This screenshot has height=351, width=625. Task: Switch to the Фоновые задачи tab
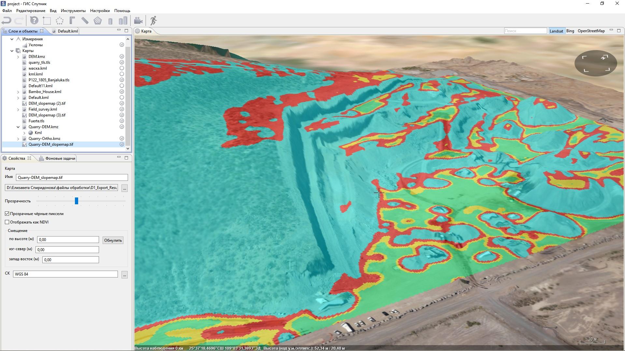tap(60, 158)
